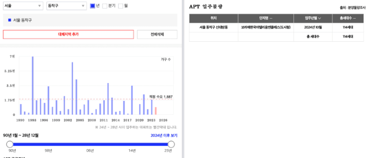Viewport: 366px width, 158px height.
Task: Click the 위치 column header
Action: [x=213, y=18]
